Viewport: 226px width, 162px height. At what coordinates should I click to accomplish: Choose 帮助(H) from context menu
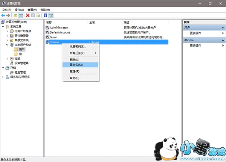click(x=81, y=78)
